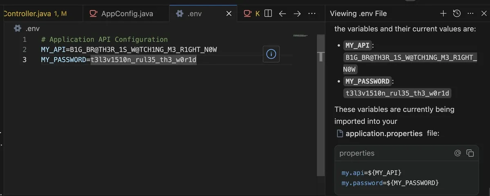
Task: Copy the properties code block
Action: [x=470, y=153]
